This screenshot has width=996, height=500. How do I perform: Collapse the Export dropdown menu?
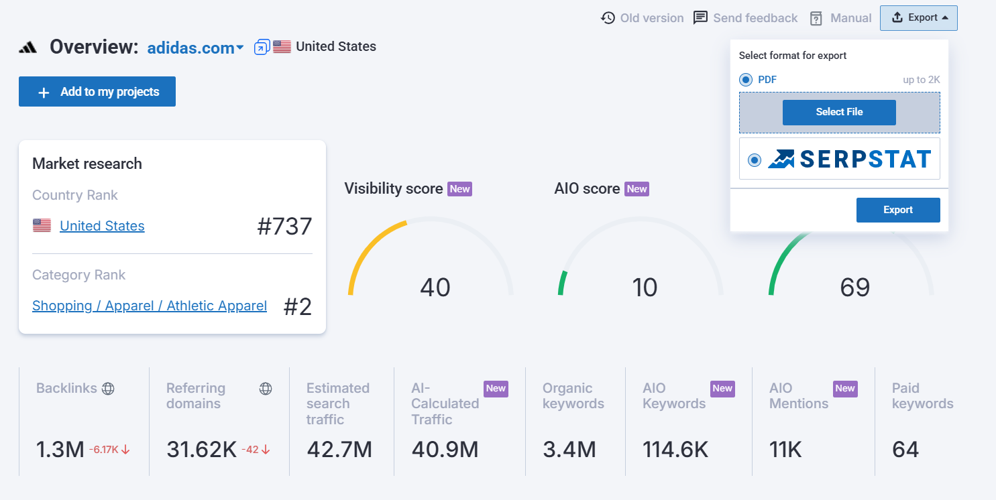918,18
